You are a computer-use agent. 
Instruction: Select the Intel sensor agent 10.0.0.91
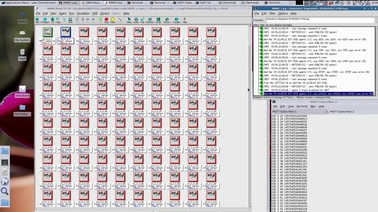click(x=47, y=195)
